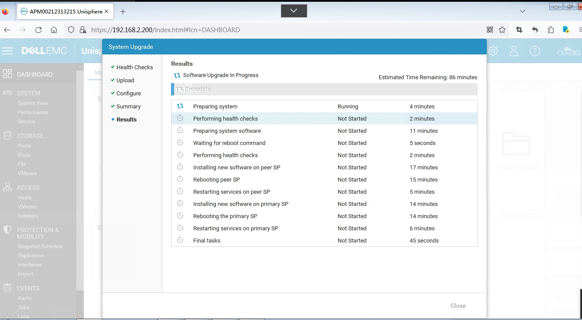Click the blue extension icon right of puzzle
The image size is (582, 320).
point(566,30)
